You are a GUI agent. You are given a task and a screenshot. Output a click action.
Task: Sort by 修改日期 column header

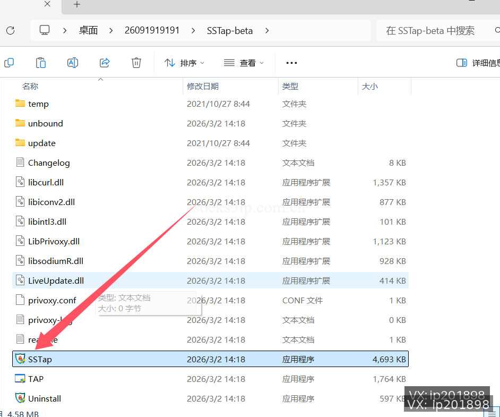[203, 86]
